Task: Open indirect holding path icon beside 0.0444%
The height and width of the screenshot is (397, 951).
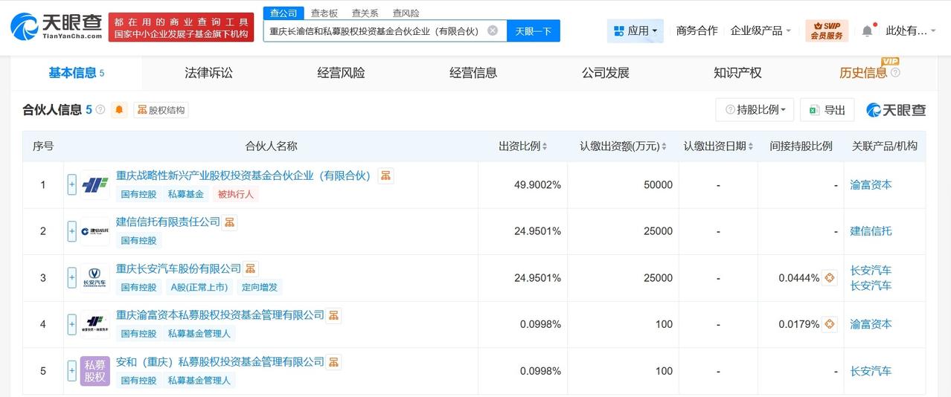Action: pyautogui.click(x=830, y=278)
